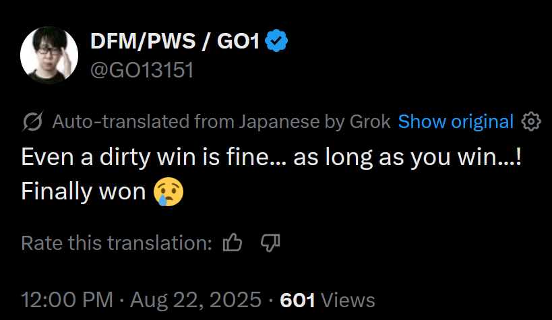Rate translation with thumbs up

(233, 243)
